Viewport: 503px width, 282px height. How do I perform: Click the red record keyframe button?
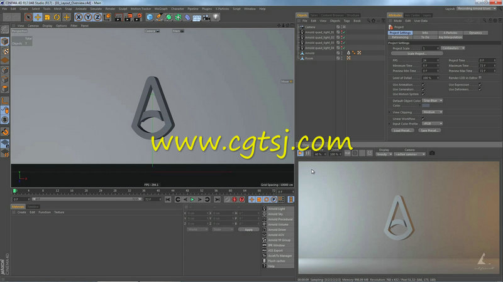click(235, 199)
